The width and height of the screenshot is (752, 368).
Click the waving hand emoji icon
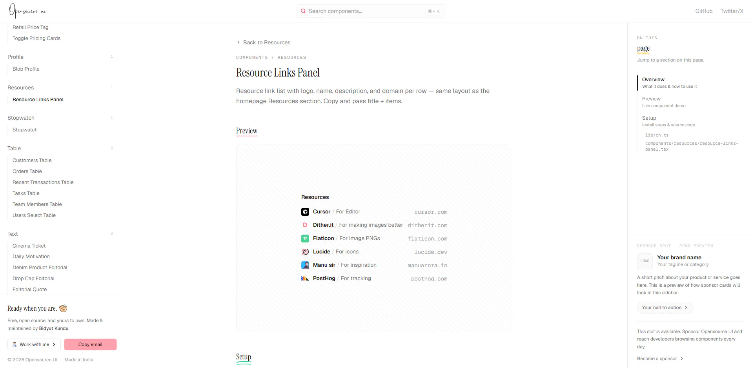click(x=63, y=308)
